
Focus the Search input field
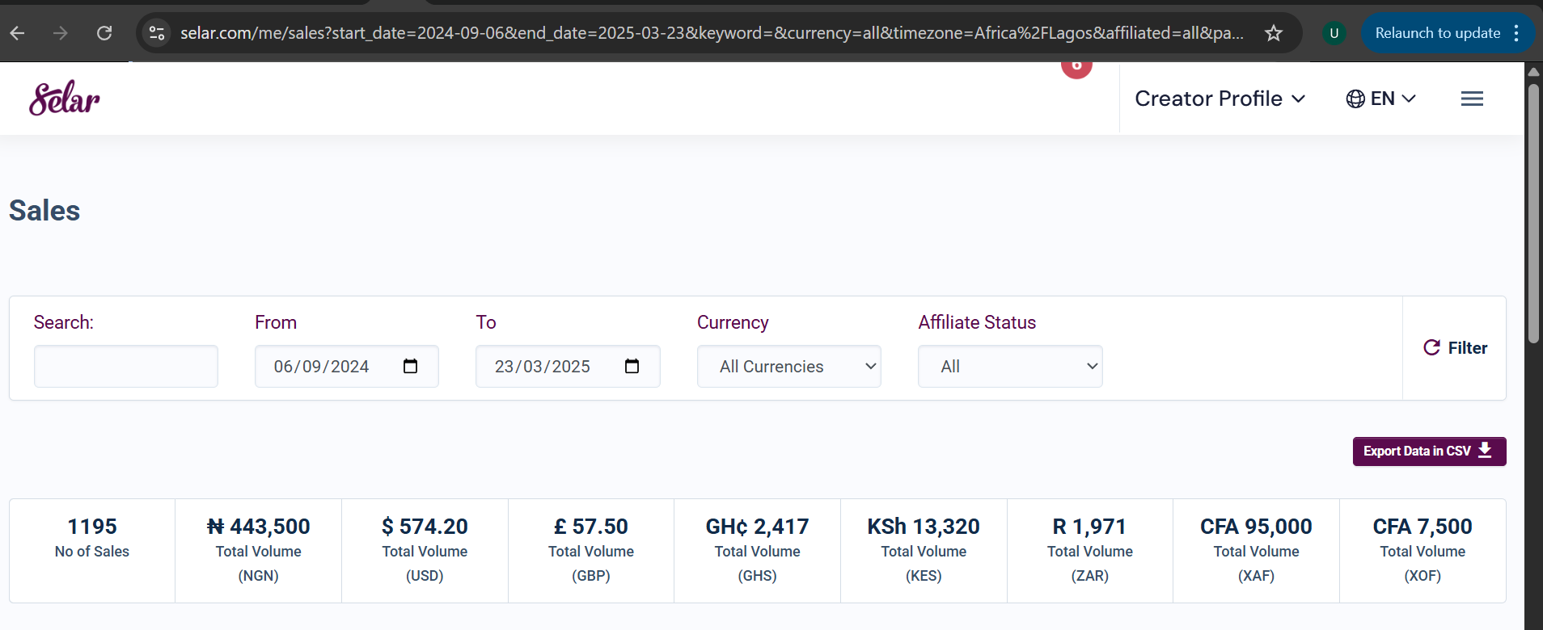(126, 367)
